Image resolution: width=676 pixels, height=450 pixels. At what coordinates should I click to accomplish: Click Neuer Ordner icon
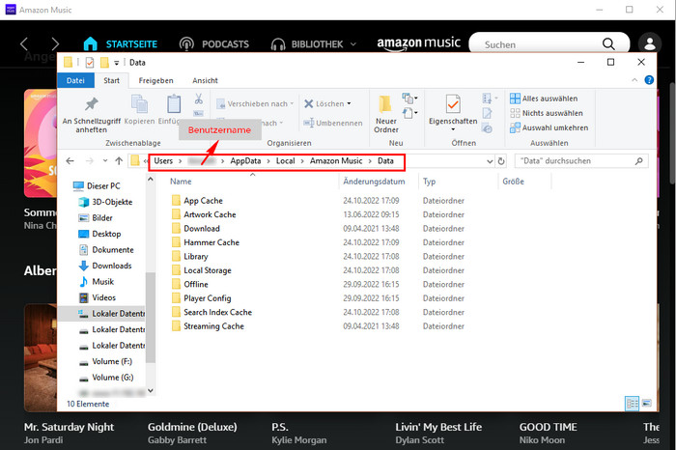(x=385, y=104)
